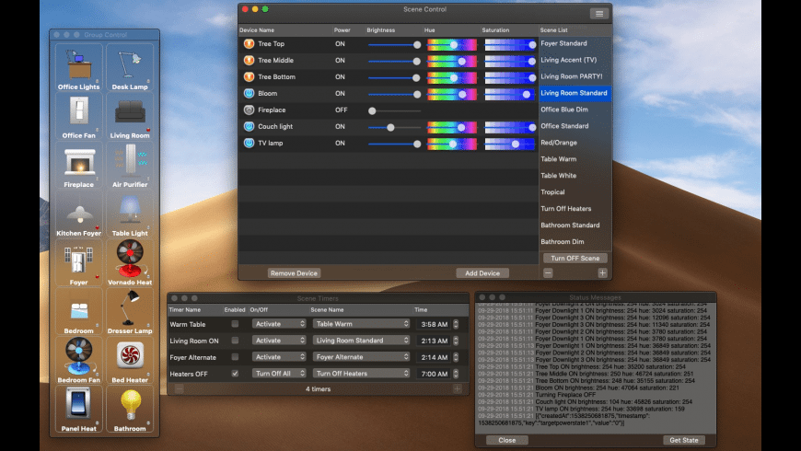Select the Vornado Heat fan icon
The image size is (801, 451).
(130, 259)
